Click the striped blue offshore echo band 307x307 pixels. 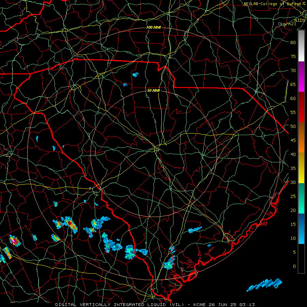pyautogui.click(x=264, y=285)
